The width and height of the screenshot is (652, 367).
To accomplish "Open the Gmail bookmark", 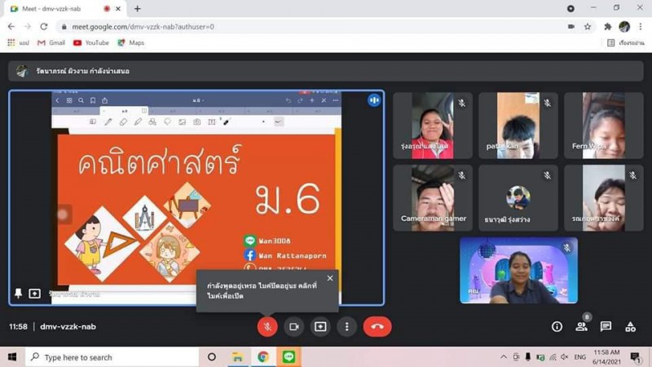I will coord(51,42).
